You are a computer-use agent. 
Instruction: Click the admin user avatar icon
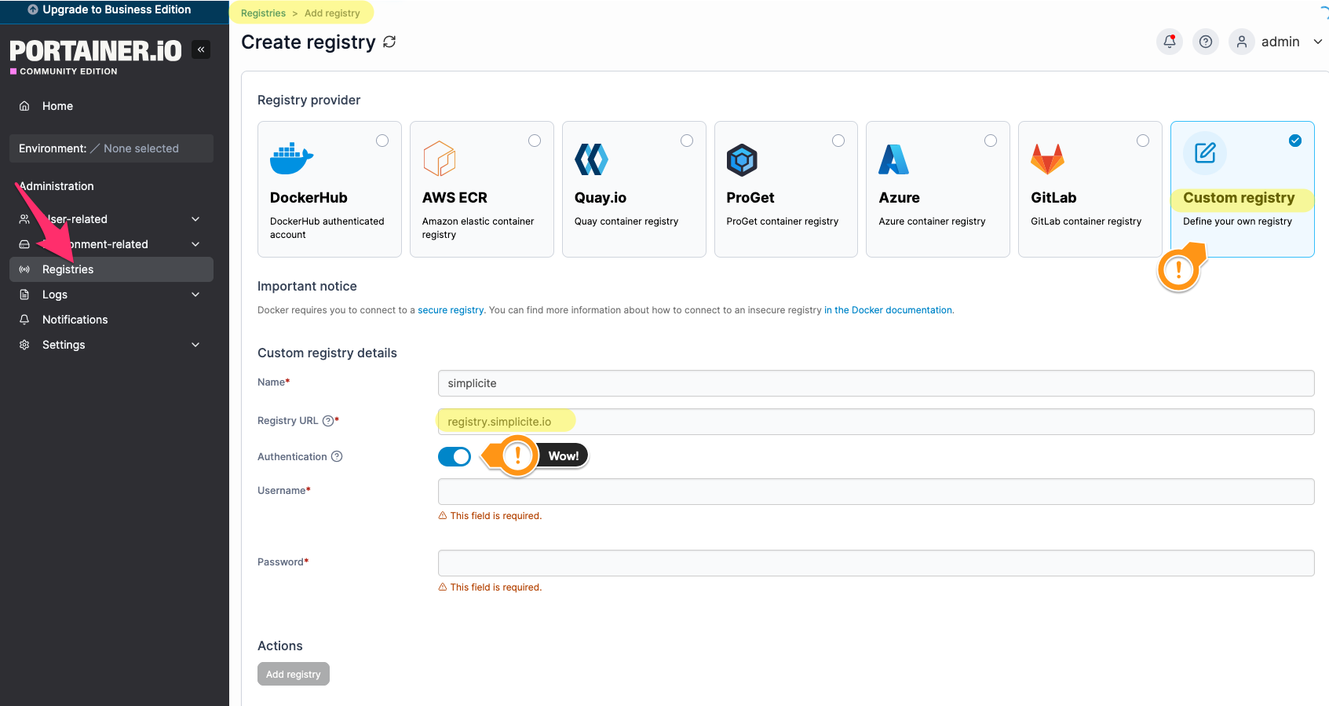pos(1241,42)
